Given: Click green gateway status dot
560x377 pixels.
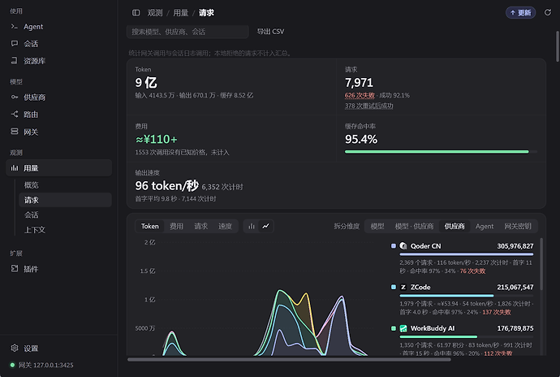Looking at the screenshot, I should coord(12,365).
